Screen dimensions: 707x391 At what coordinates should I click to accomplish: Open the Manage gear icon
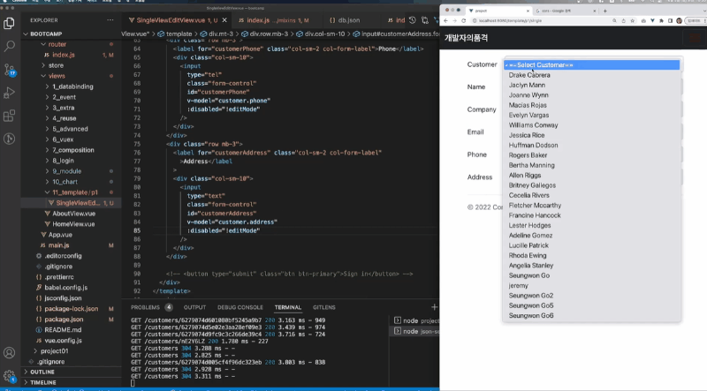[x=11, y=375]
